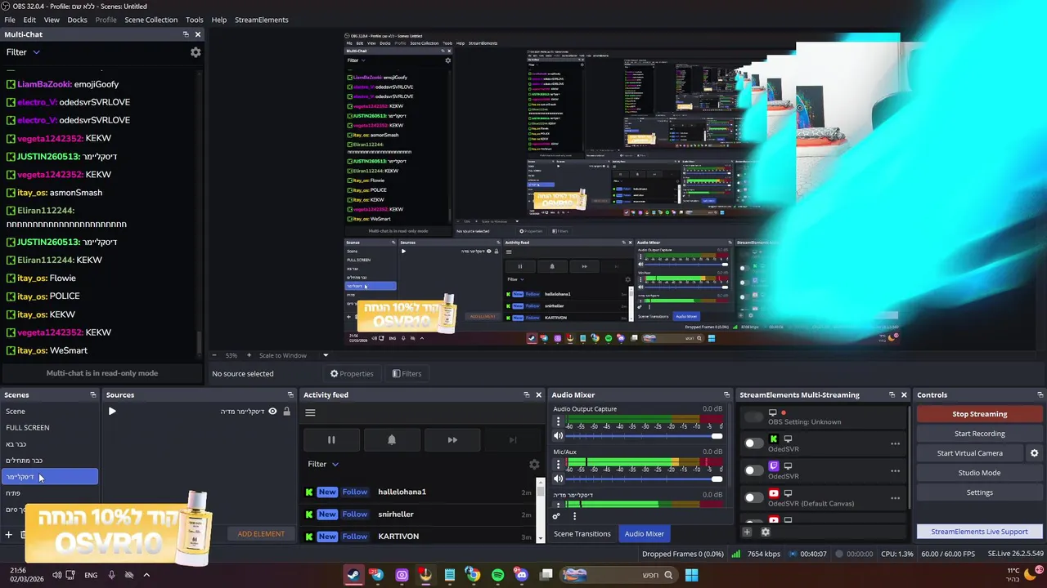Open Audio Mixer bottom three-dot menu
This screenshot has height=588, width=1047.
point(574,516)
